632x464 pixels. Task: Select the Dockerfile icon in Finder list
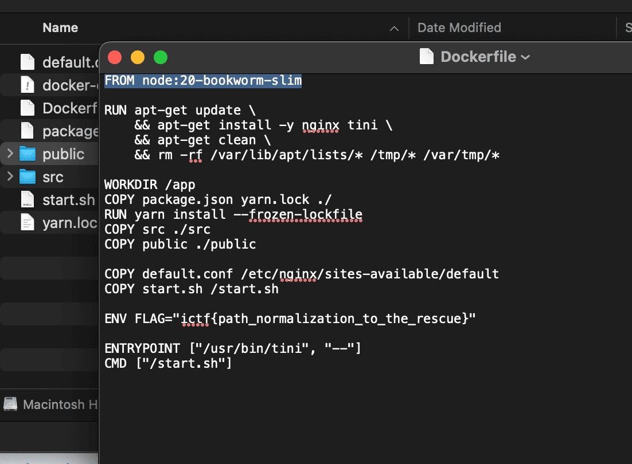28,108
